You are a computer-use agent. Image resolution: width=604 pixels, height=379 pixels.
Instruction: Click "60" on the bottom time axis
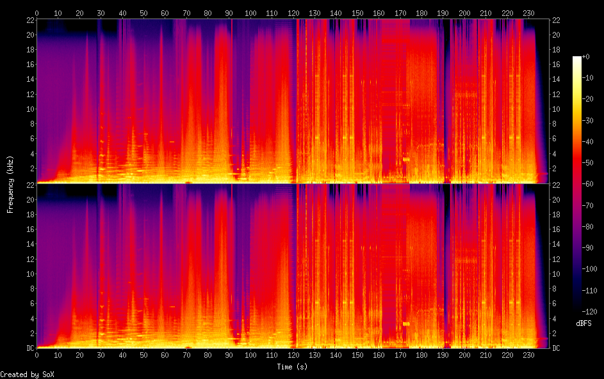(x=165, y=355)
